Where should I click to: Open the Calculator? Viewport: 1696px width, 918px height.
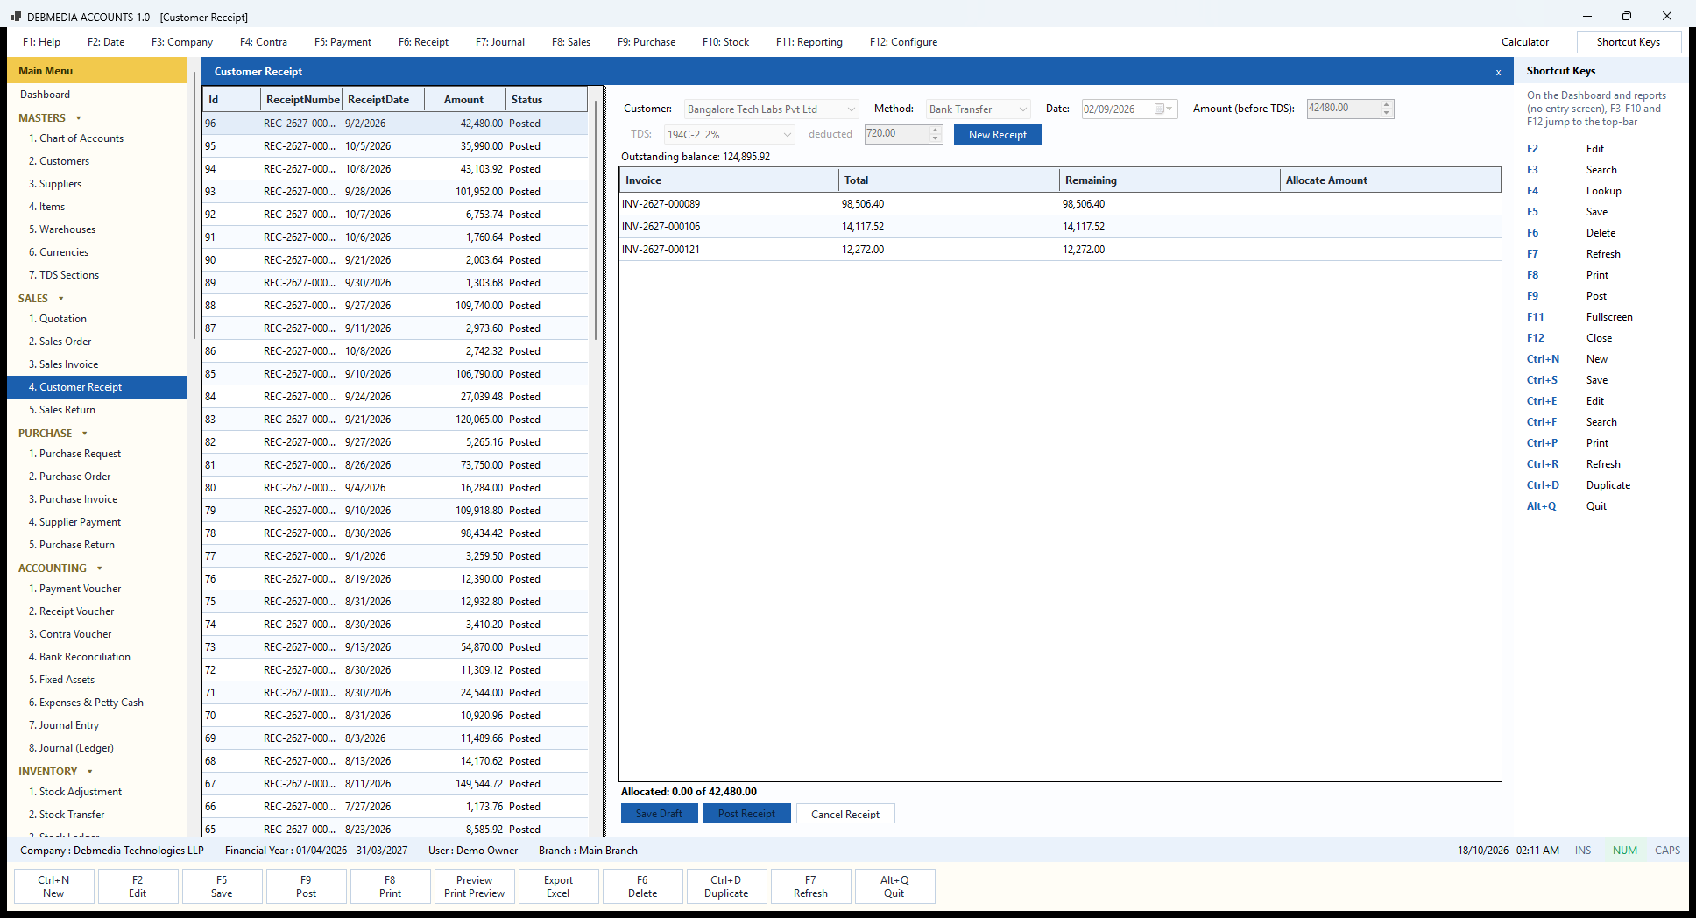(1524, 42)
